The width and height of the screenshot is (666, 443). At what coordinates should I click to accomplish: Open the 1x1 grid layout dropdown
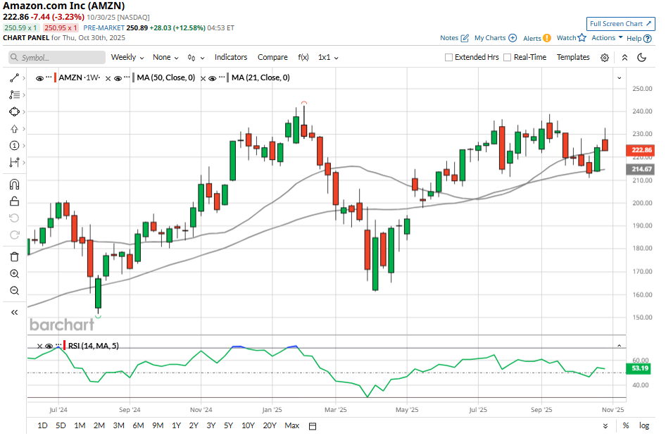327,58
